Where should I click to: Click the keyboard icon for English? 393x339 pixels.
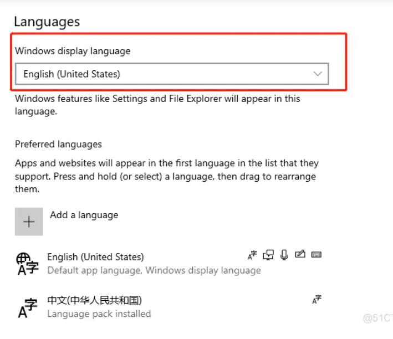pos(317,255)
